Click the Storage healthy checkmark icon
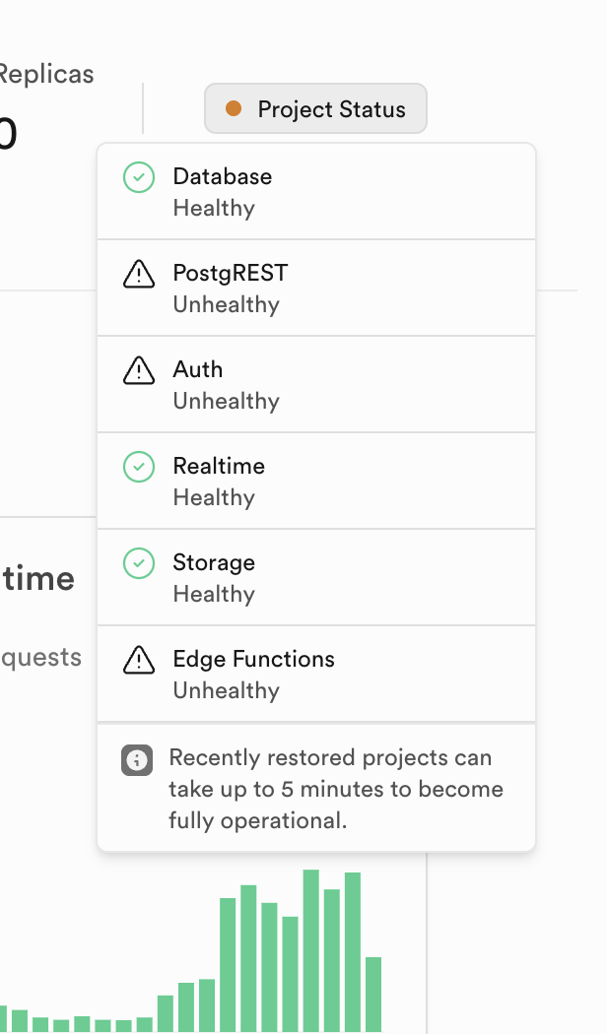The width and height of the screenshot is (607, 1034). click(139, 563)
